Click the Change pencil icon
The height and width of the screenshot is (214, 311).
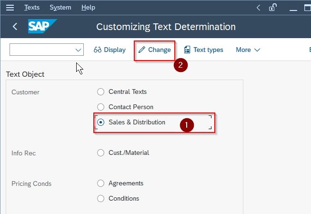coord(142,50)
